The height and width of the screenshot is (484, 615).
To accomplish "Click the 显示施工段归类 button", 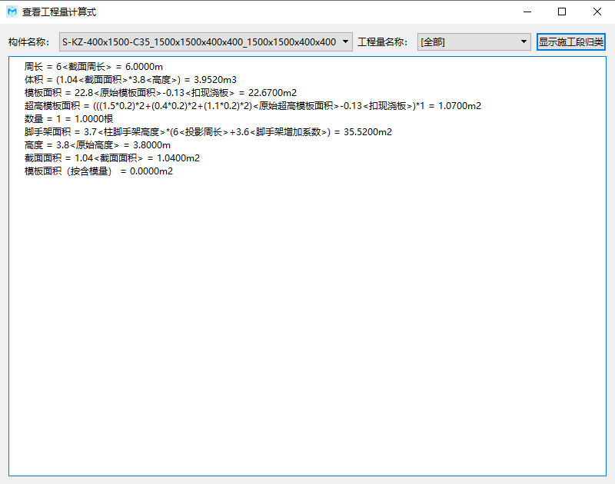I will [571, 42].
